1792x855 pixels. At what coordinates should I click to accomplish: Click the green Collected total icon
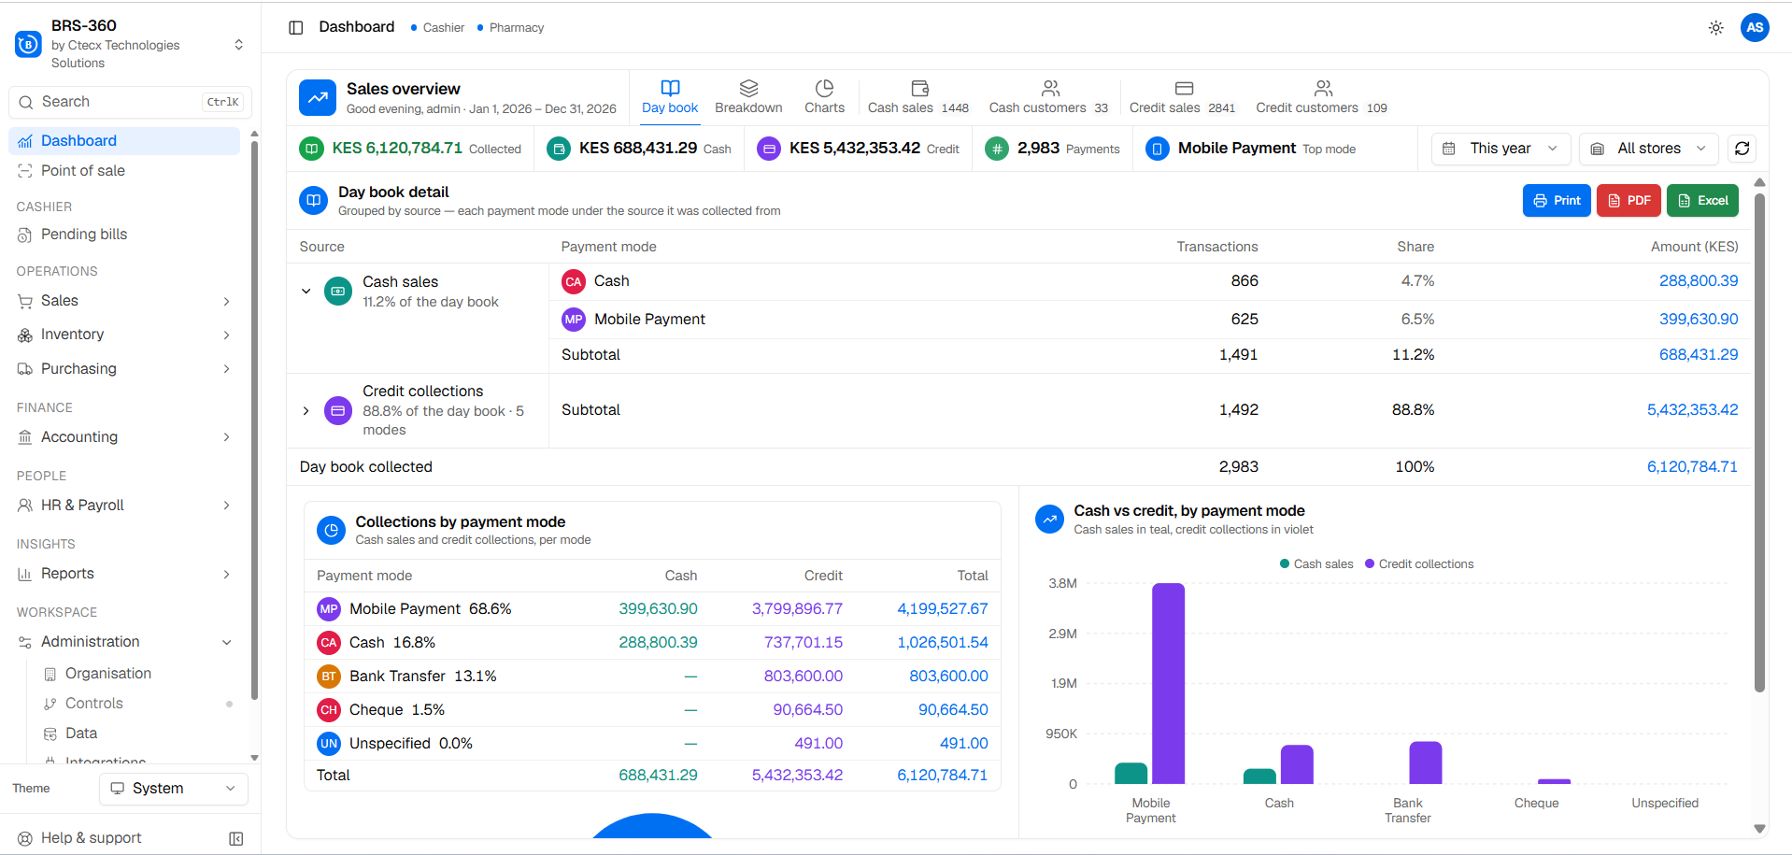coord(311,149)
